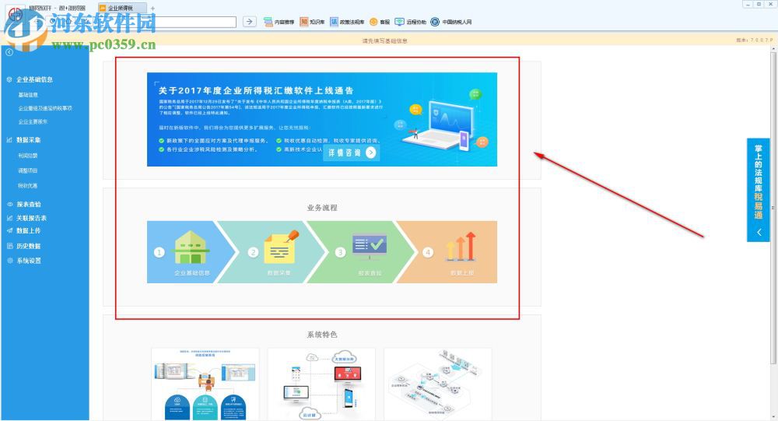Open 数据上传 in sidebar

point(29,231)
